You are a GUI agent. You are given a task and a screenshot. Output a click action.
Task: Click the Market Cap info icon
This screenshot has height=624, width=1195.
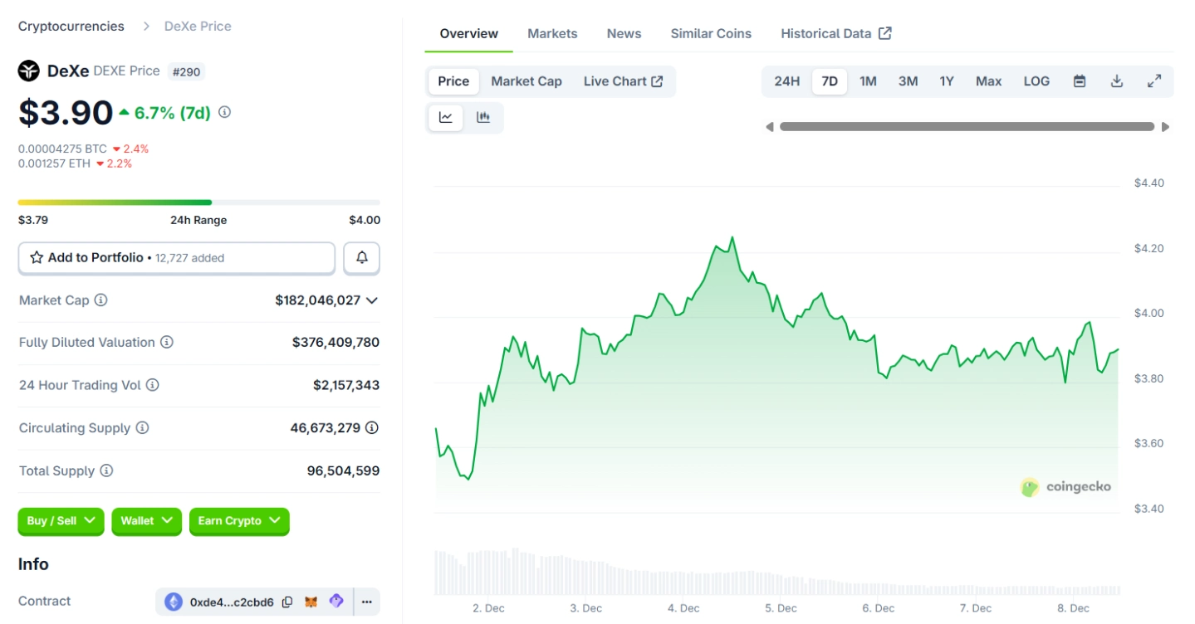tap(100, 300)
